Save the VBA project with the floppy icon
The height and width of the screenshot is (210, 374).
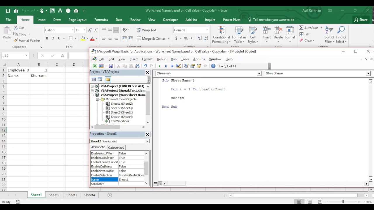point(110,66)
